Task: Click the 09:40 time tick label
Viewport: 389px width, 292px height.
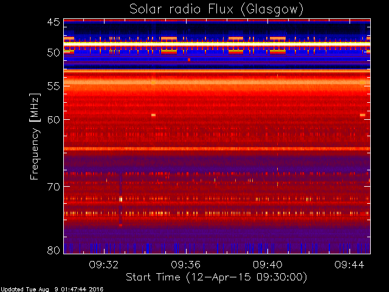Action: [x=267, y=265]
